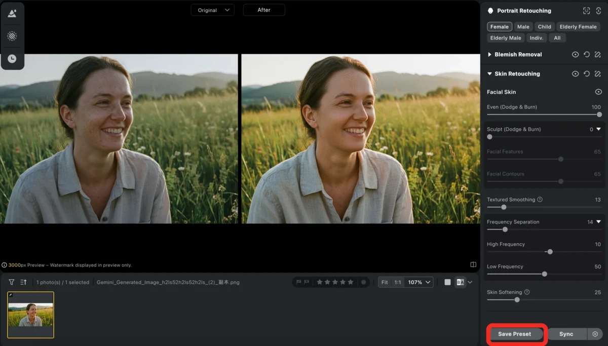Reset the Skin Retouching settings

point(587,74)
